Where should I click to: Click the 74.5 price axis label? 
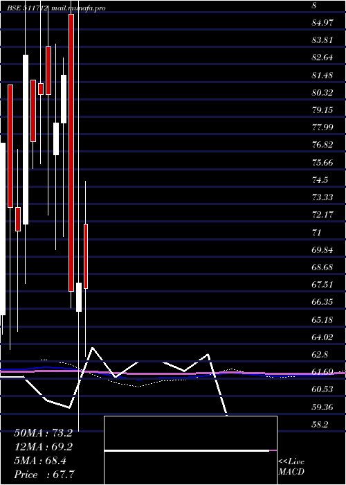pyautogui.click(x=320, y=179)
